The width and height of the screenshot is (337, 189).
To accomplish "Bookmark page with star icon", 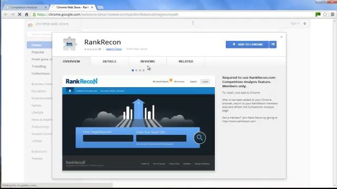I will coord(325,14).
